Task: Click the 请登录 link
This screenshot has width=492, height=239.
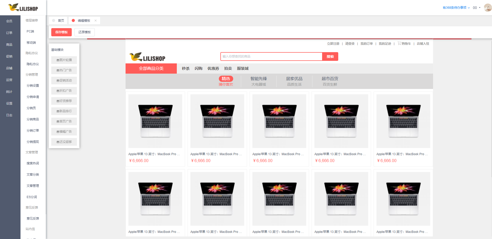Action: [x=350, y=44]
